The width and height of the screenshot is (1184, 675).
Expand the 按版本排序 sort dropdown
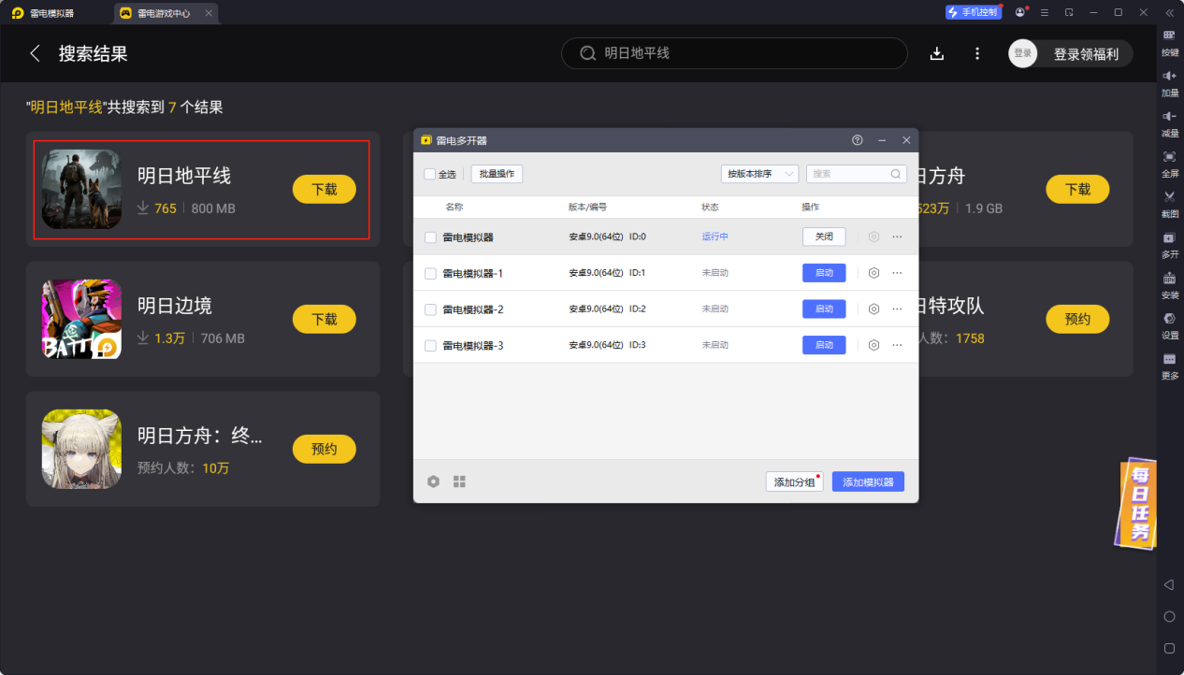click(x=759, y=174)
